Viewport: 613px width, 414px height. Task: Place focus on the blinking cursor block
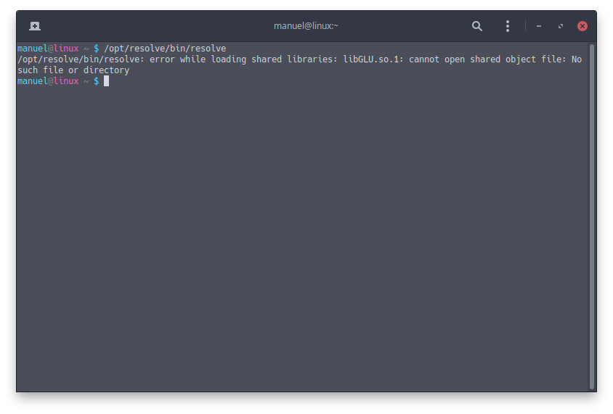point(106,81)
